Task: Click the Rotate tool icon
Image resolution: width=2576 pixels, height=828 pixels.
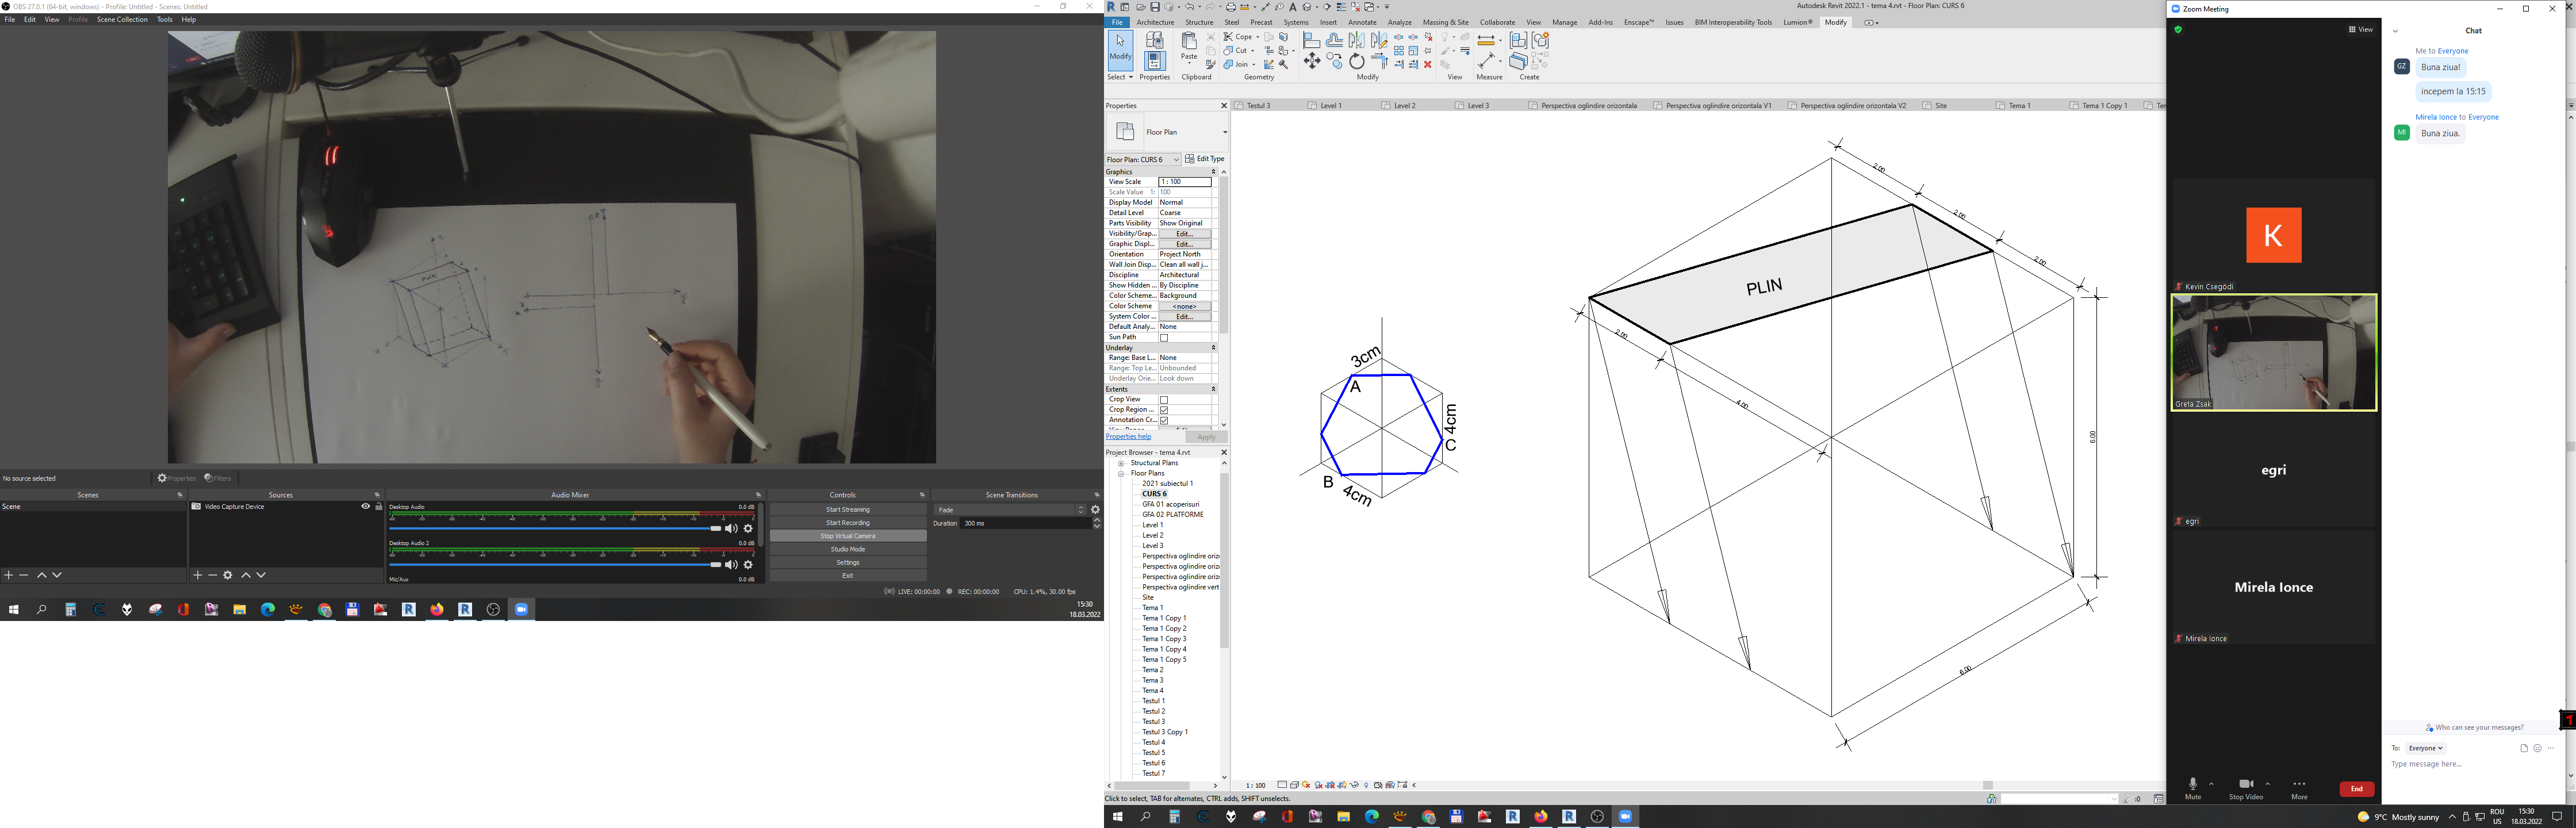Action: click(1356, 62)
